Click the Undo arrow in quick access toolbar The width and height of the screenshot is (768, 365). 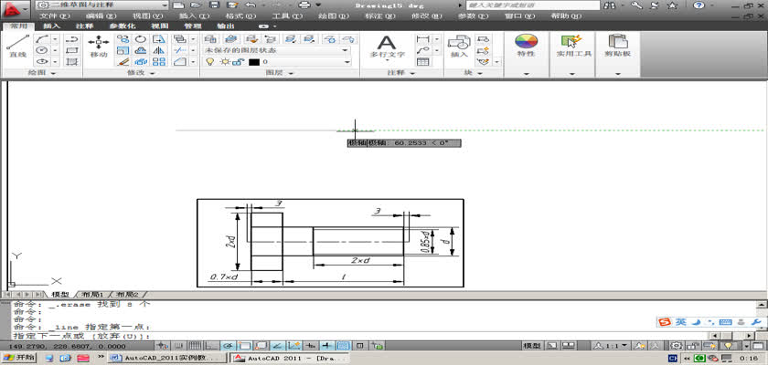250,5
